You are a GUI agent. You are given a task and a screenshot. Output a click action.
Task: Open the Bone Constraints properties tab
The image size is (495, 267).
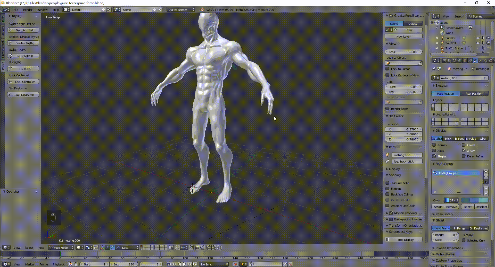[485, 61]
